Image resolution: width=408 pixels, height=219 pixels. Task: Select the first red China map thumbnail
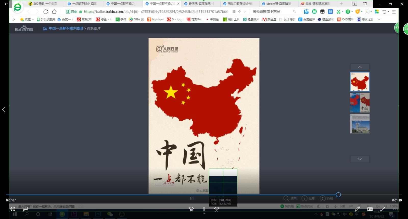tap(360, 82)
